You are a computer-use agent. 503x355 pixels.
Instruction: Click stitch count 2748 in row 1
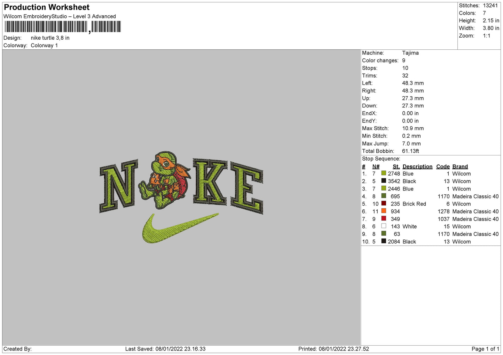click(394, 174)
